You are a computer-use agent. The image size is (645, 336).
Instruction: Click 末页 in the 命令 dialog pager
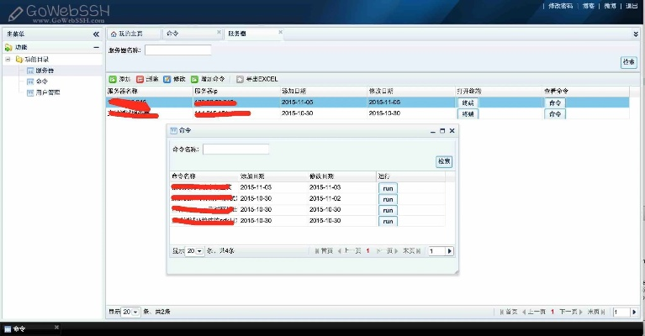[x=411, y=251]
